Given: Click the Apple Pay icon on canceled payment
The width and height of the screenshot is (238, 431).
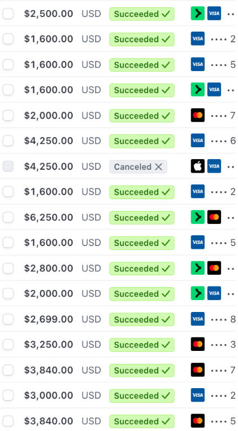Looking at the screenshot, I should 197,166.
